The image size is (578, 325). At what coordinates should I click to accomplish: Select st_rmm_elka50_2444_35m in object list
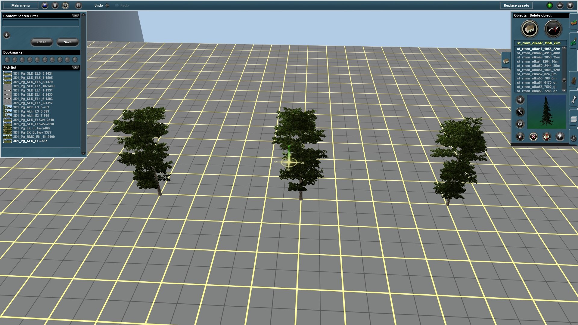coord(539,66)
